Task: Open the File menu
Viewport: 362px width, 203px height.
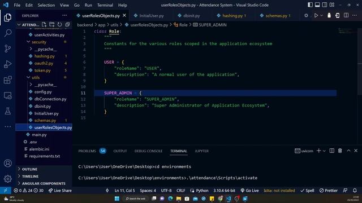Action: pos(17,5)
